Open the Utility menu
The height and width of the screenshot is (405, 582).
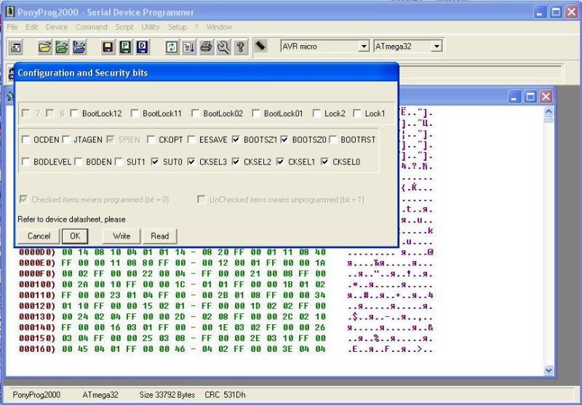[x=150, y=27]
